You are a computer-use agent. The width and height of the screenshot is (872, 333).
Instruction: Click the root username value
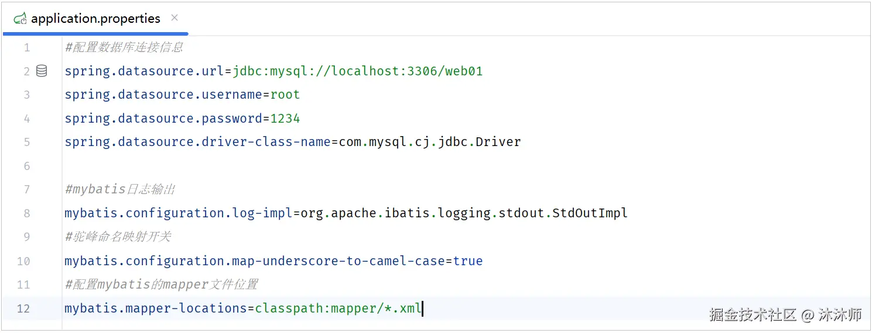pos(285,95)
